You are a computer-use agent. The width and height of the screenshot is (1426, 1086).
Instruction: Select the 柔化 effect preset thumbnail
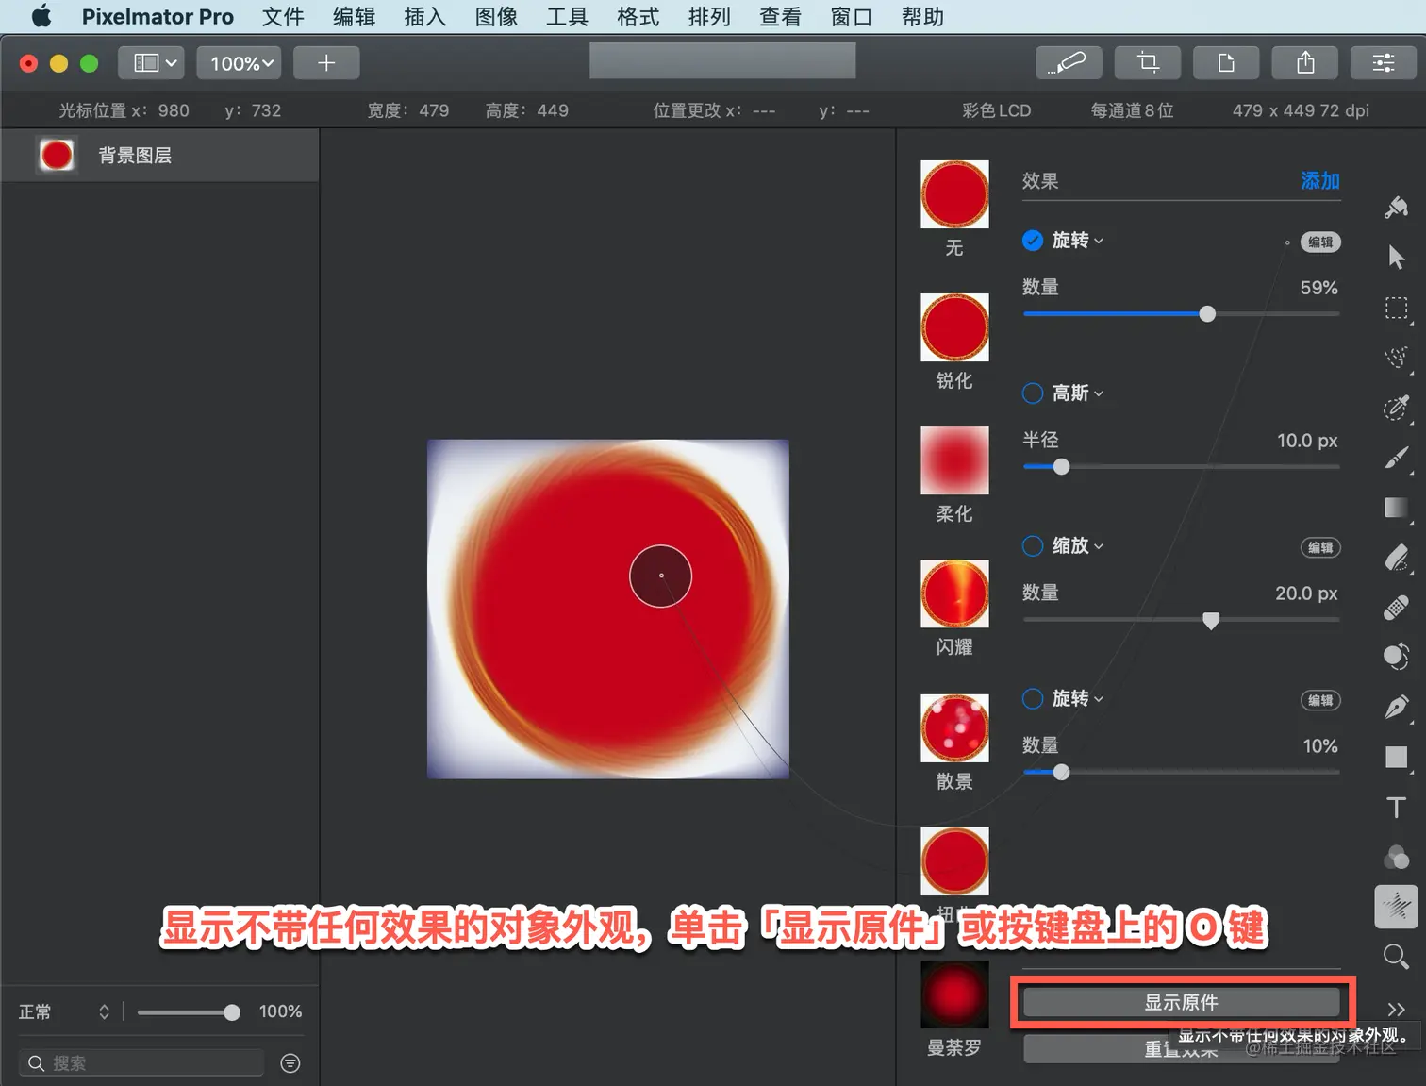954,460
